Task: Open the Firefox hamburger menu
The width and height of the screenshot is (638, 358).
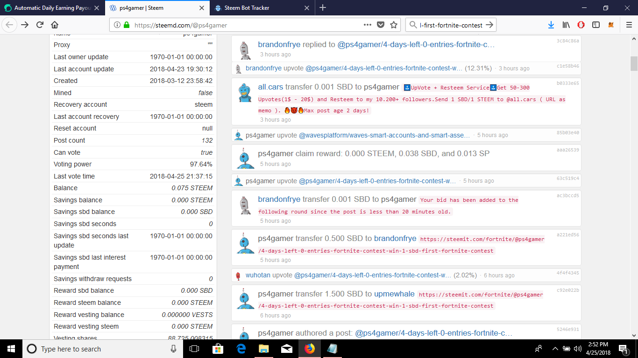Action: (x=629, y=25)
